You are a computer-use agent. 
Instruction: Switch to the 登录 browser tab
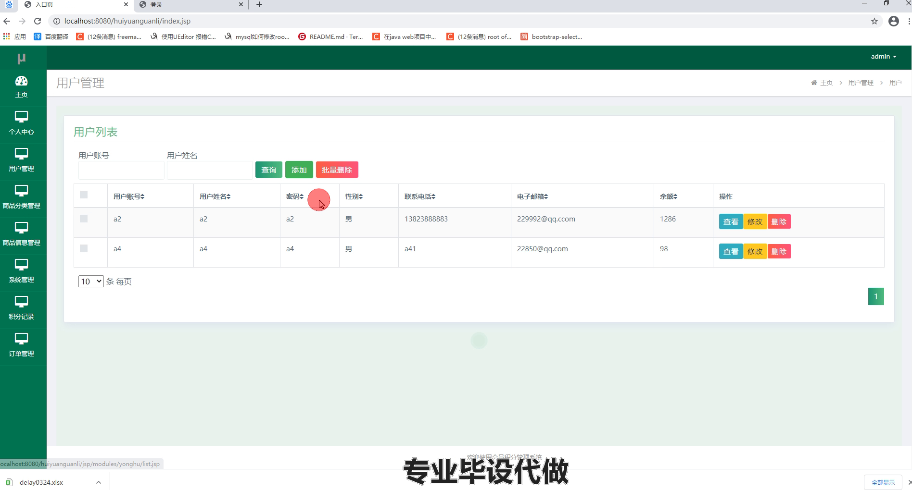tap(190, 4)
